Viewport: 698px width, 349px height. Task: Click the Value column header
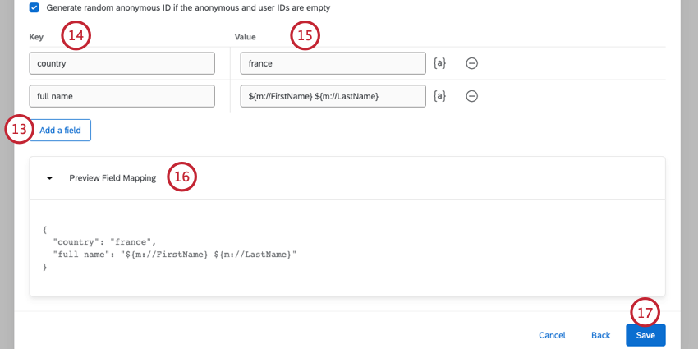pos(246,37)
